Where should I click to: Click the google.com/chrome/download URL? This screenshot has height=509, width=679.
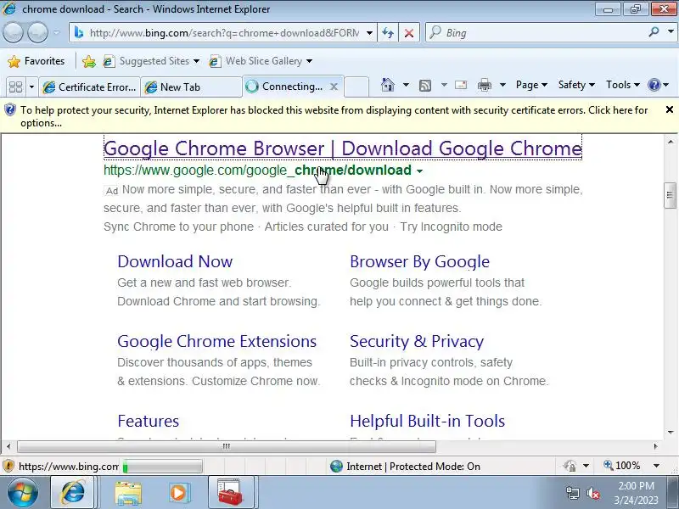click(257, 171)
